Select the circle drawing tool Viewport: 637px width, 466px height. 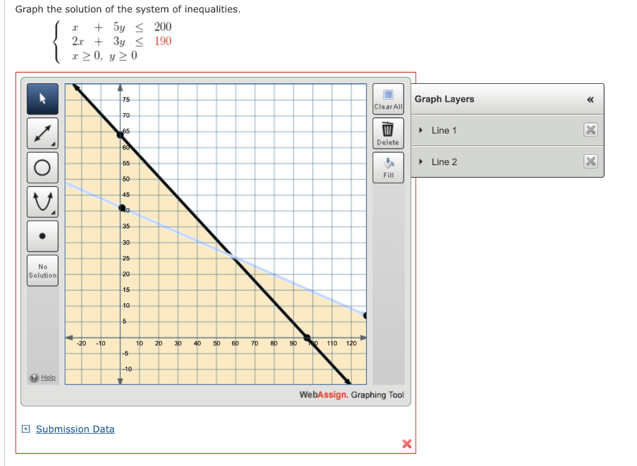click(x=42, y=167)
